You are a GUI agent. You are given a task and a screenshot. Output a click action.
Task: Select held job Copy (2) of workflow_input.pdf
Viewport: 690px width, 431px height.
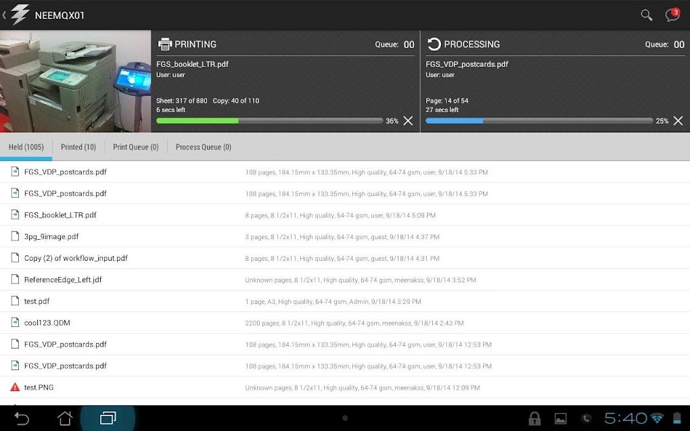(76, 258)
